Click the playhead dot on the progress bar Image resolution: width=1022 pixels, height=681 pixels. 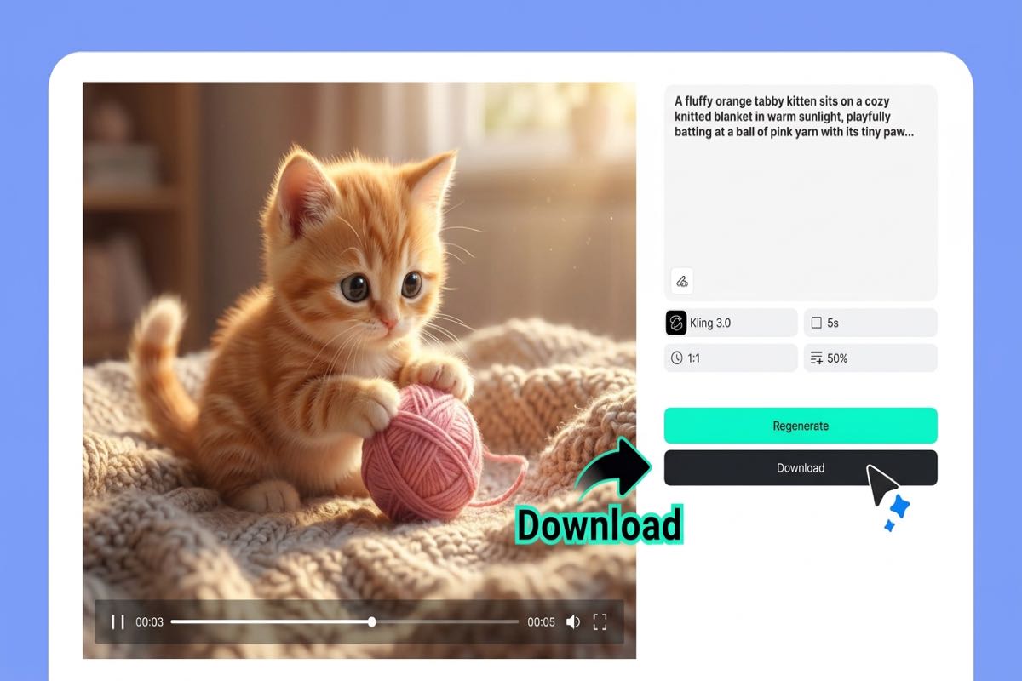(372, 621)
